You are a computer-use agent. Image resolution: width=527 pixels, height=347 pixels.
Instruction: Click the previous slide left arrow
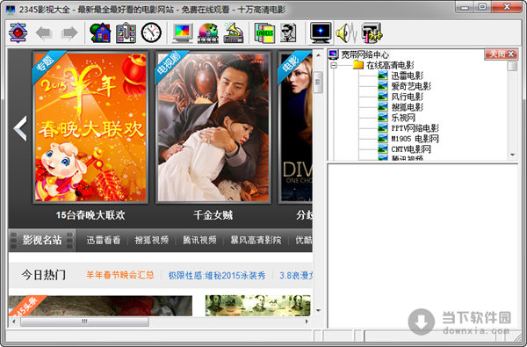[20, 128]
